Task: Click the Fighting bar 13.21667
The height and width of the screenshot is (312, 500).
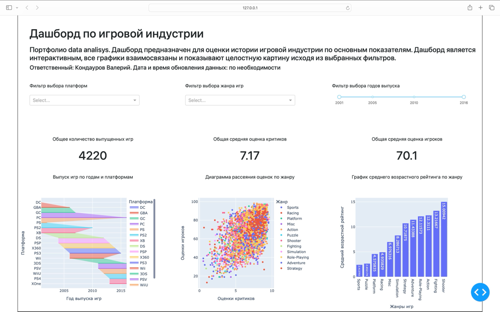Action: click(x=436, y=244)
